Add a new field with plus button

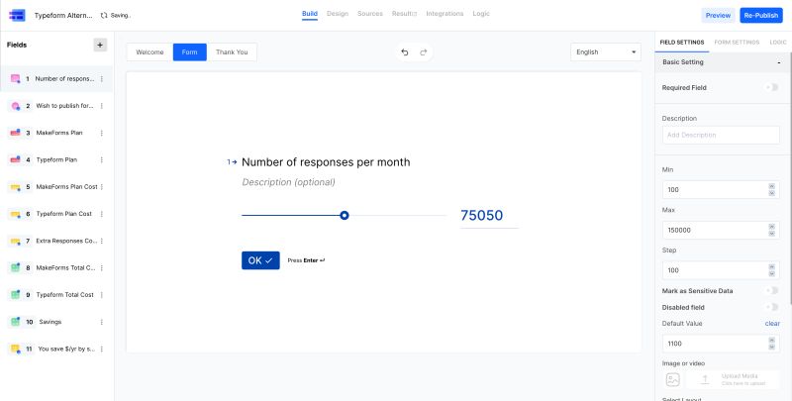point(100,45)
